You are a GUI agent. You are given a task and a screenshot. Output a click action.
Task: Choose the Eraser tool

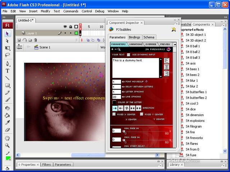click(x=7, y=130)
